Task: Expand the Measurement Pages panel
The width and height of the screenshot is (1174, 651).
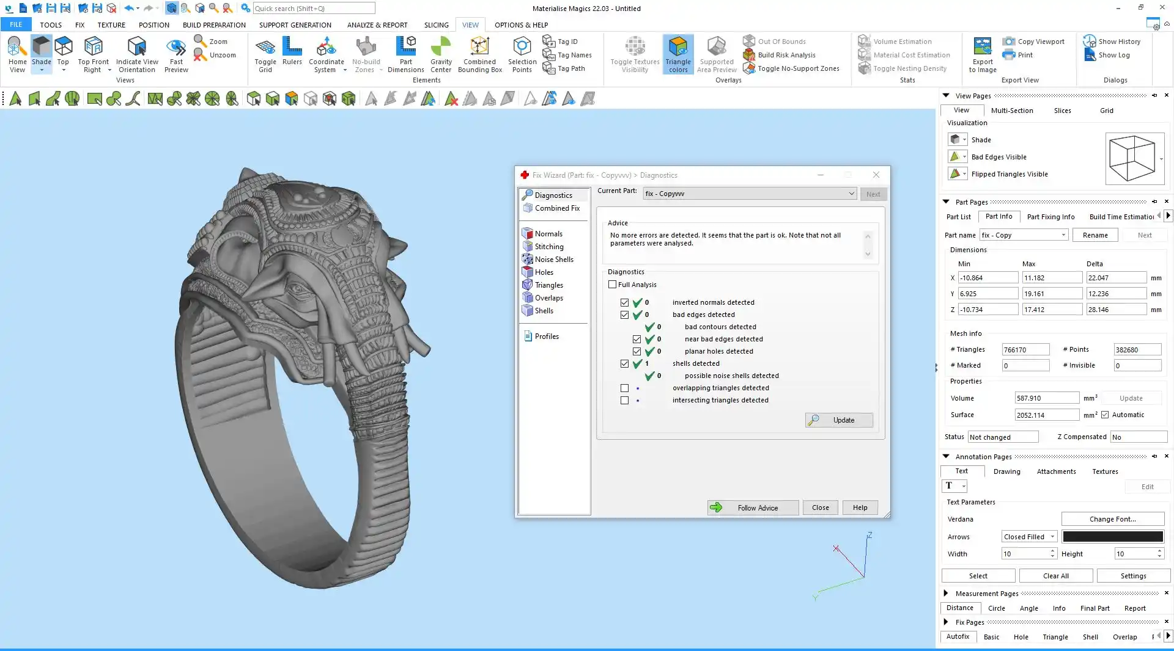Action: [x=946, y=594]
